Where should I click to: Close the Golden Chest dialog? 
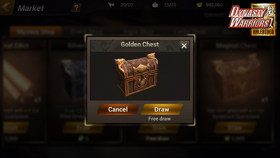pyautogui.click(x=184, y=46)
